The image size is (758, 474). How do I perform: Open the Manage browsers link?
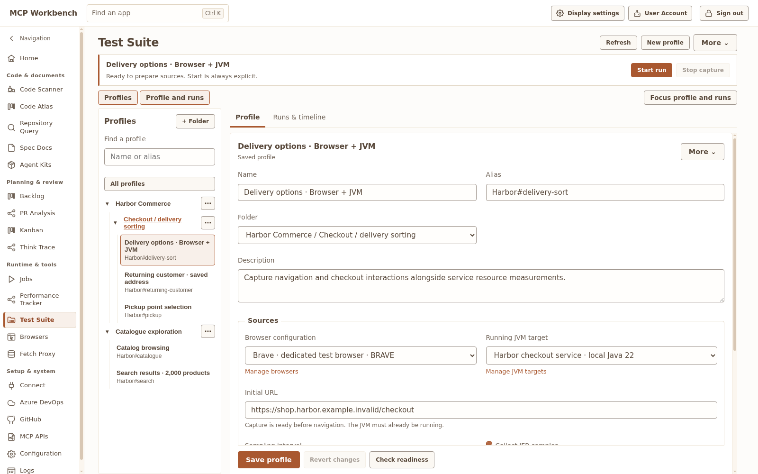(271, 372)
